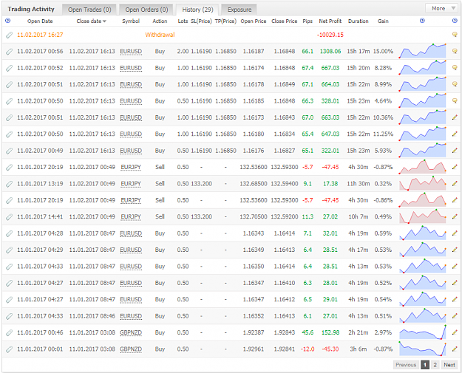
Task: Sort by the Symbol column header
Action: click(x=131, y=21)
